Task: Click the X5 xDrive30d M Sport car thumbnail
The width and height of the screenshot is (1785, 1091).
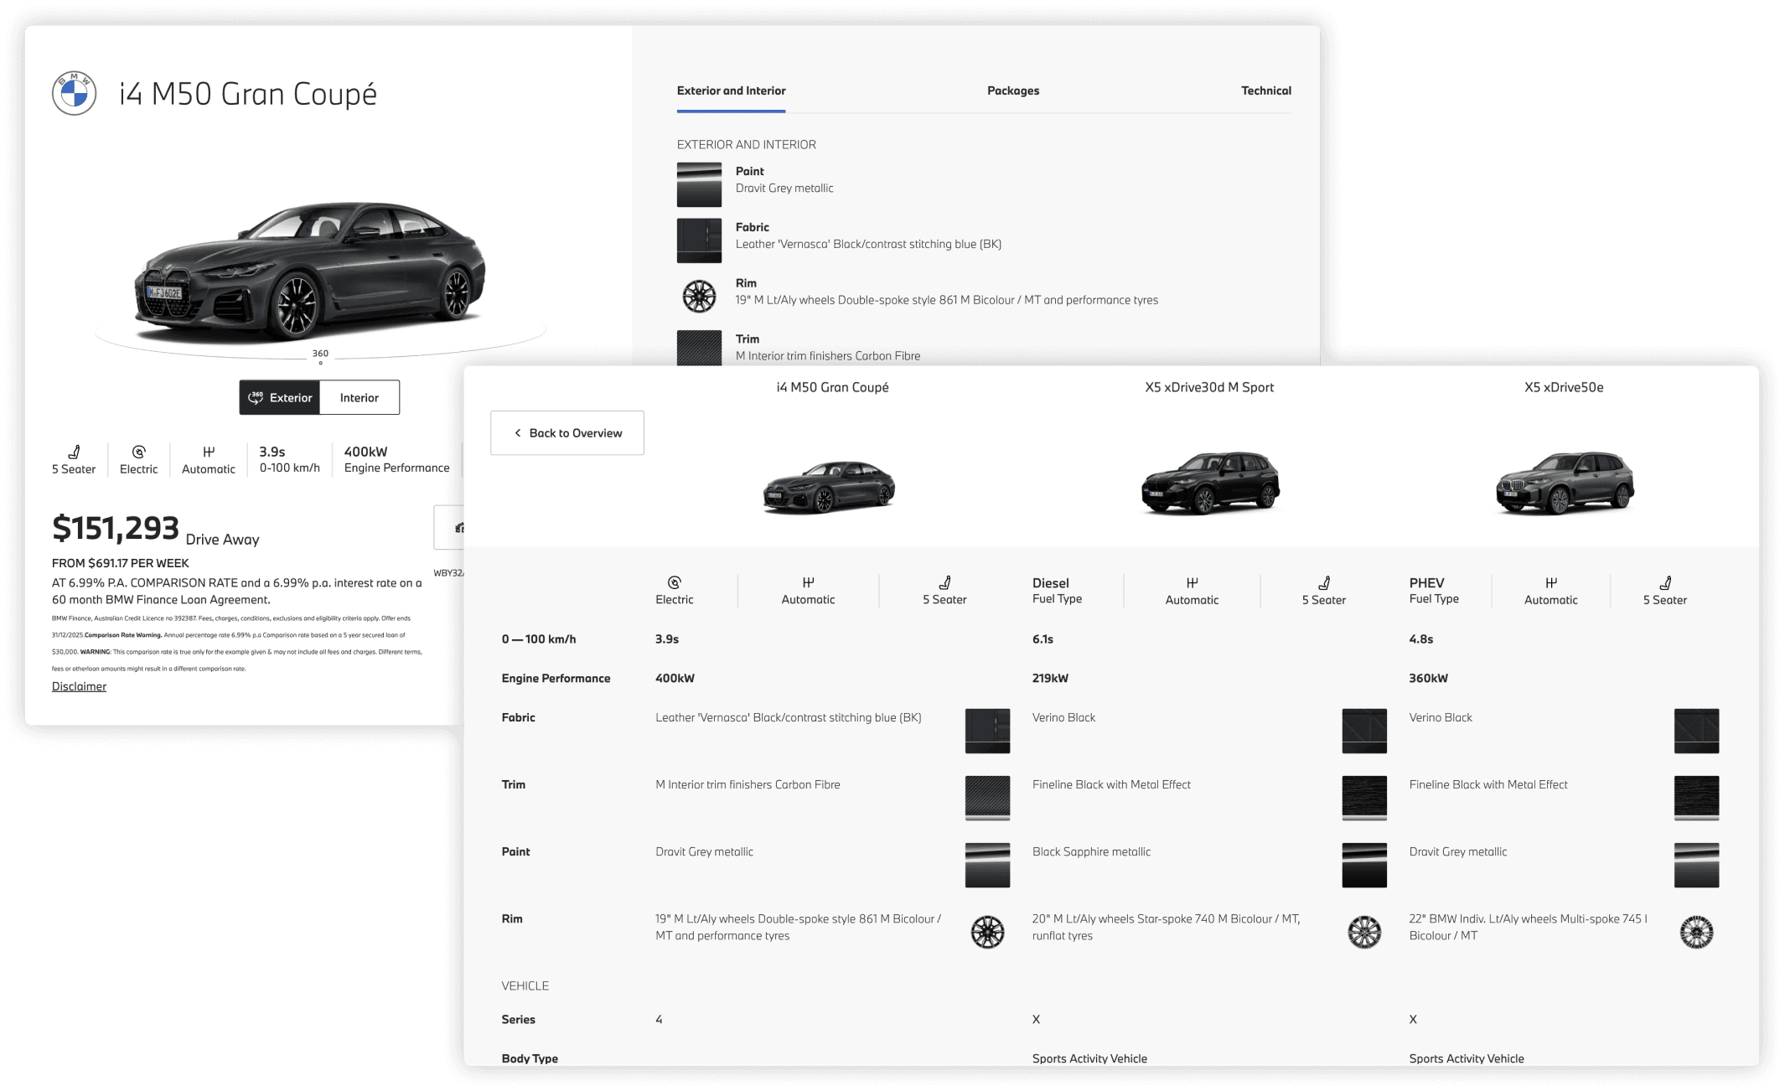Action: 1210,482
